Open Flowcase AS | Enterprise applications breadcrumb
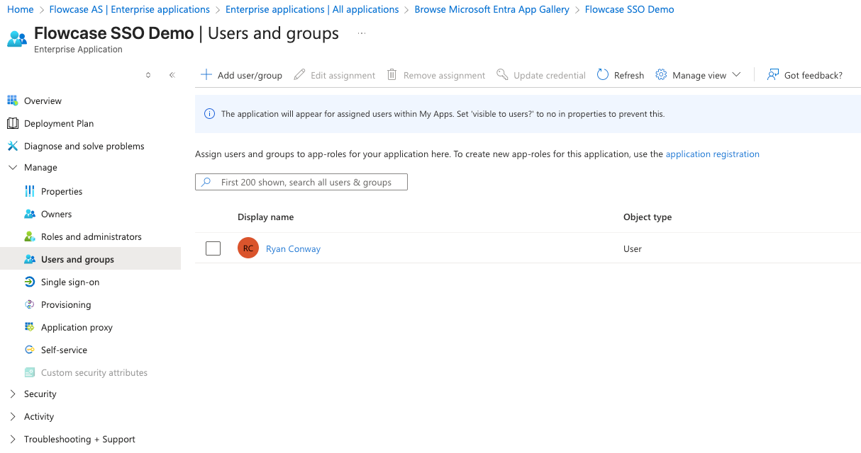The width and height of the screenshot is (861, 453). [130, 9]
